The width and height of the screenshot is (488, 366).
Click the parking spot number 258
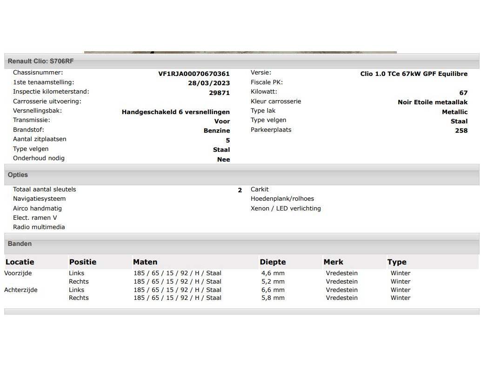[461, 131]
